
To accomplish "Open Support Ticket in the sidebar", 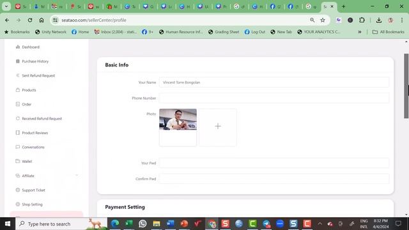I will [31, 190].
